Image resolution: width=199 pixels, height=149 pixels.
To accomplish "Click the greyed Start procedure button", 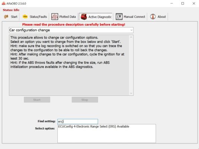I will click(37, 100).
